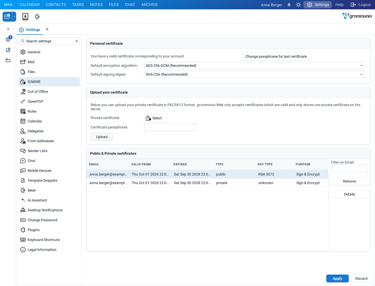This screenshot has width=375, height=286.
Task: Click the new email compose icon
Action: pos(7,17)
